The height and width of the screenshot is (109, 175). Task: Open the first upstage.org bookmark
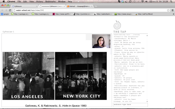pos(20,14)
